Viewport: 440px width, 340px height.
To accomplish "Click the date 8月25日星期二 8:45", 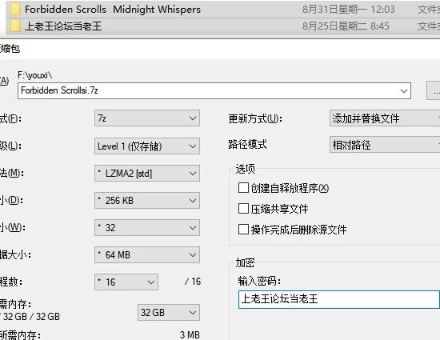I will (x=346, y=26).
